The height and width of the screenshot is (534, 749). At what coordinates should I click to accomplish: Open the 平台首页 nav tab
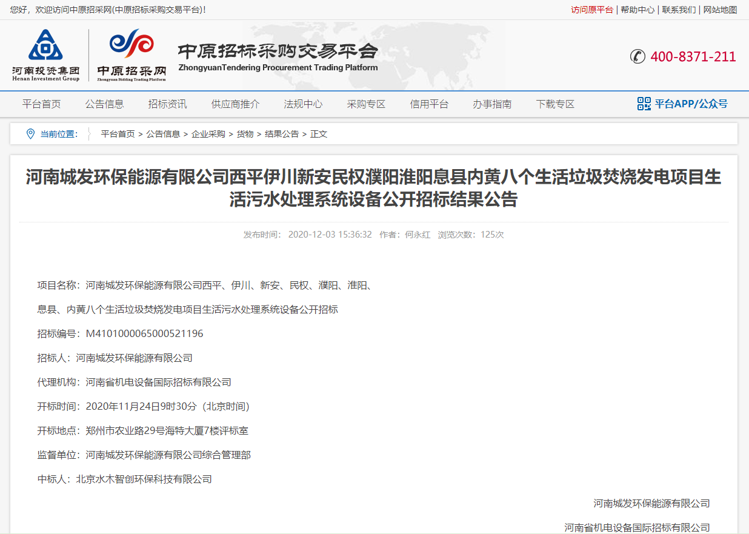tap(42, 104)
